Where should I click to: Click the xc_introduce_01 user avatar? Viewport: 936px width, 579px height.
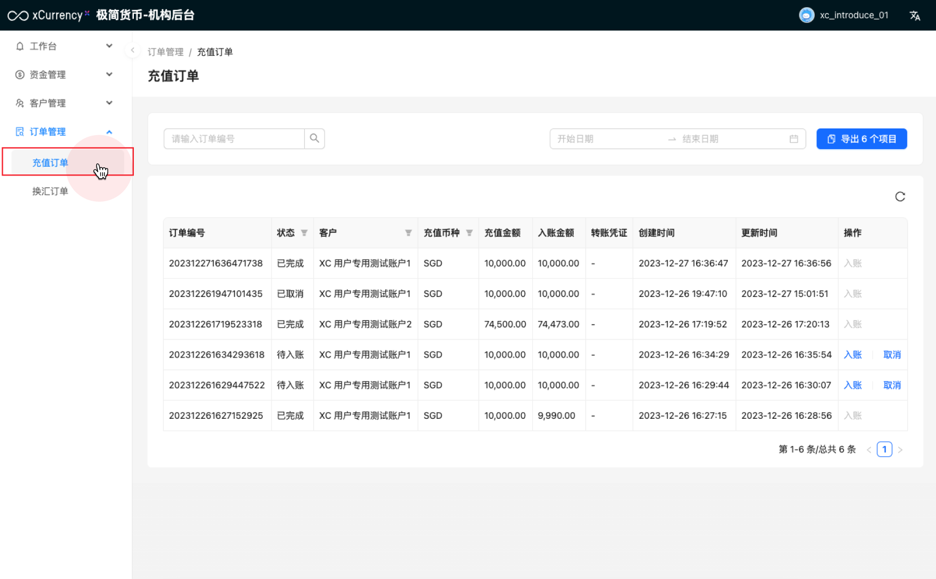point(807,15)
